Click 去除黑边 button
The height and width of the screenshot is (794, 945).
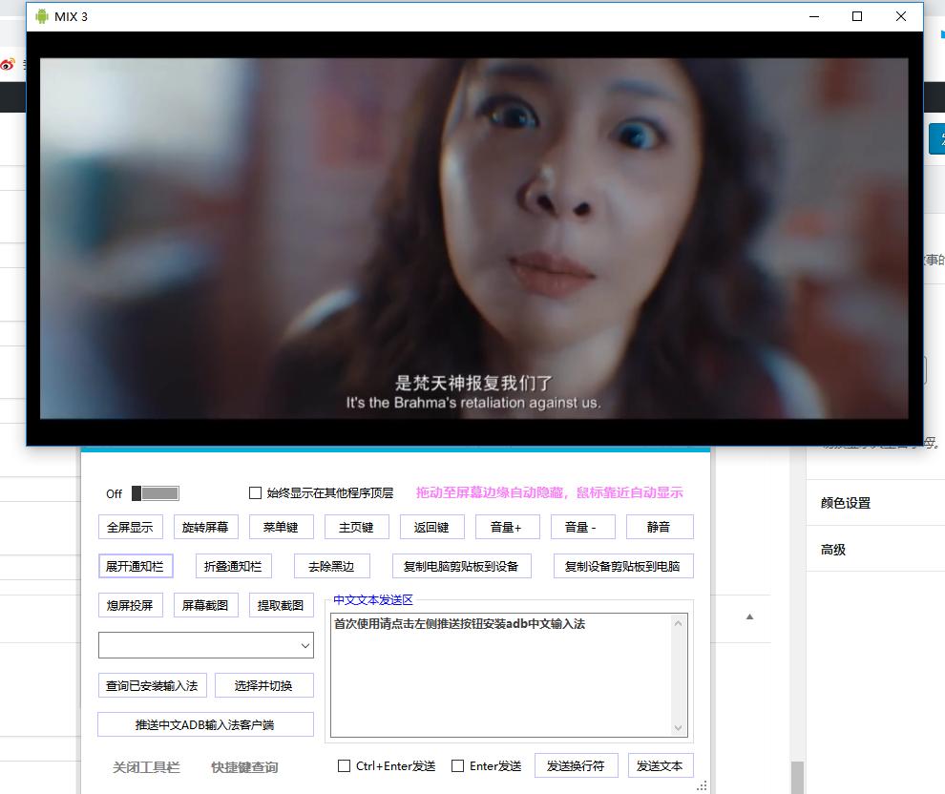point(331,566)
